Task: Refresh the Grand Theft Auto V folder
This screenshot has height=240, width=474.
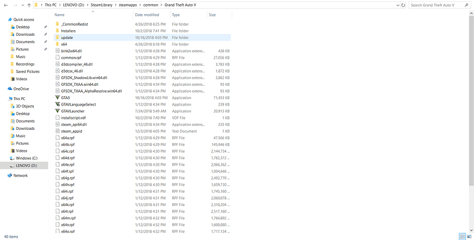Action: tap(403, 5)
